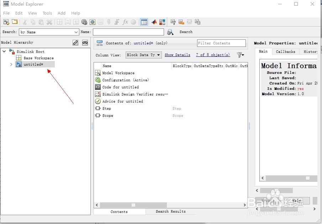Click the Show Details link
The width and height of the screenshot is (322, 224).
point(177,55)
